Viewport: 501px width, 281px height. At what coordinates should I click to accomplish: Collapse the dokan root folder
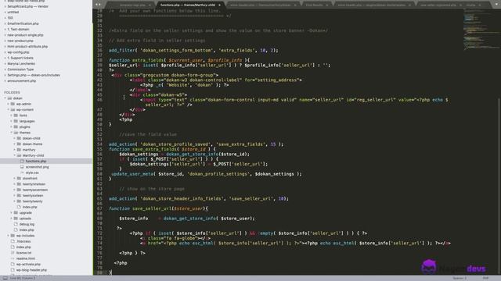tap(5, 98)
